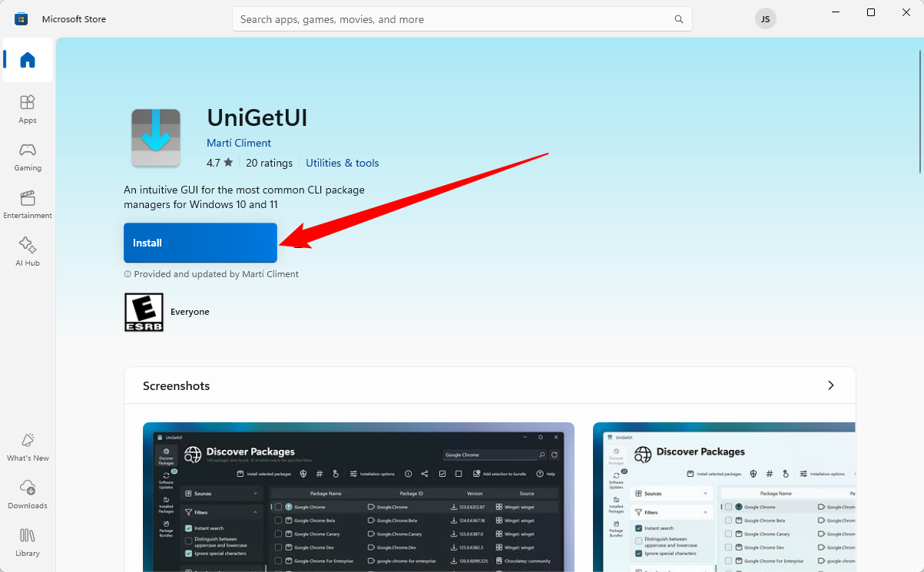924x572 pixels.
Task: Open the Entertainment section
Action: coord(27,203)
